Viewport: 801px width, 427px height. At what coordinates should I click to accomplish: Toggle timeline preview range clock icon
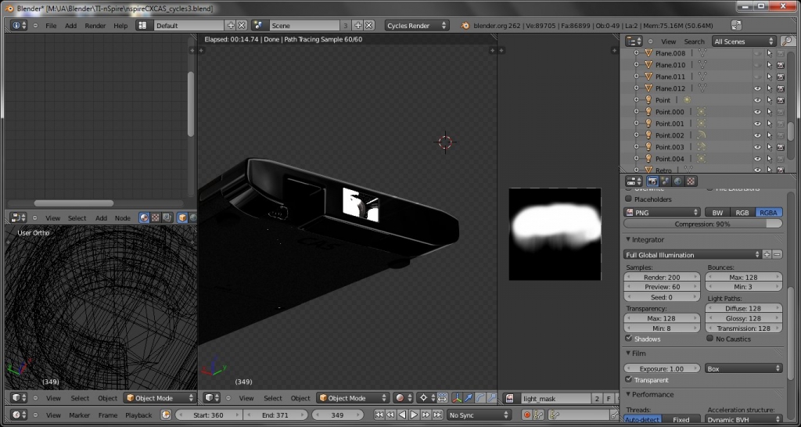click(x=166, y=414)
